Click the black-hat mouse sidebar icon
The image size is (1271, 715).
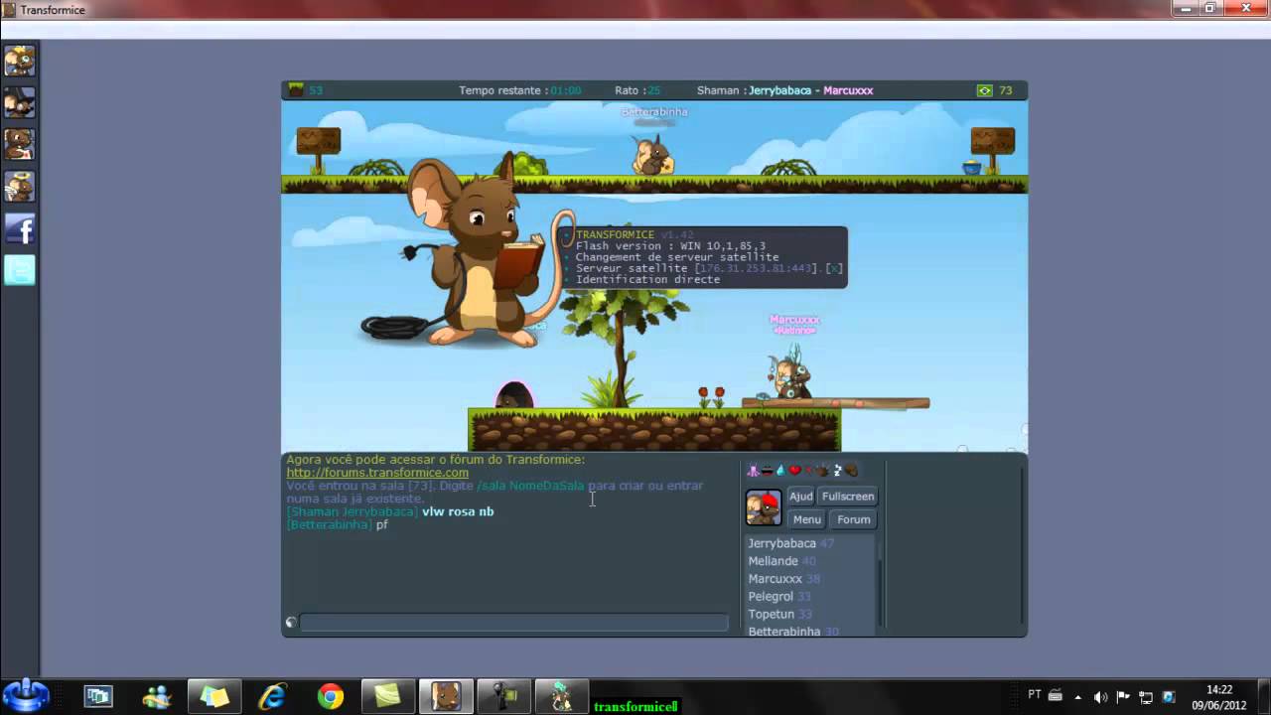point(20,102)
